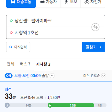Image resolution: width=112 pixels, height=112 pixels.
Task: Click the 오늘 오전 00:09 출발 time text
Action: (x=32, y=76)
